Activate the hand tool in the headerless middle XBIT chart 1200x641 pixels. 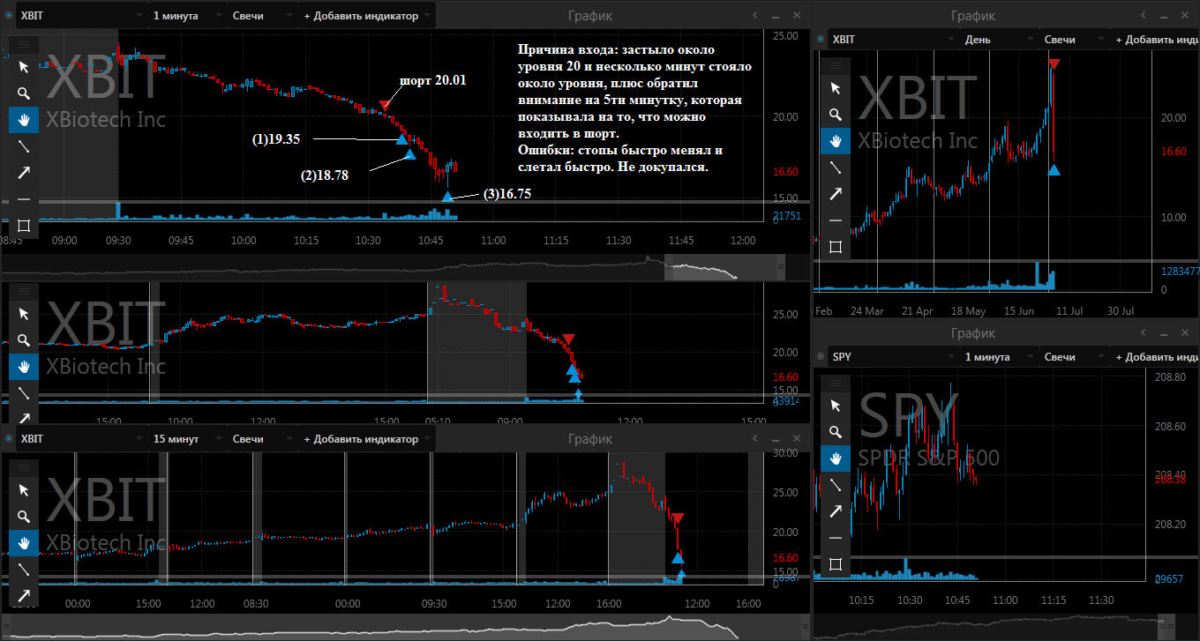click(24, 367)
